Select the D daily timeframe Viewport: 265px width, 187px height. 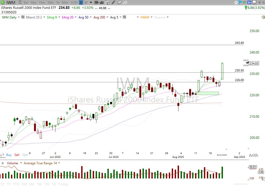coord(81,2)
